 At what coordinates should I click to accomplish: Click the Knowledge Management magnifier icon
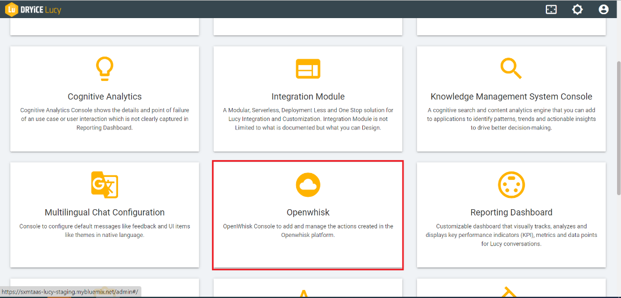[511, 68]
